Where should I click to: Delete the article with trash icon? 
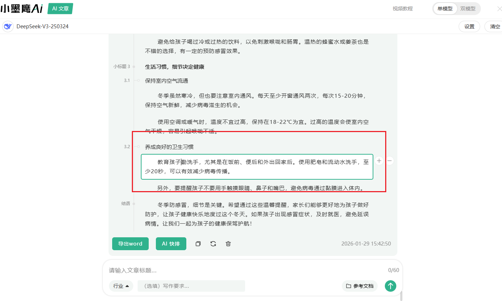click(x=228, y=244)
